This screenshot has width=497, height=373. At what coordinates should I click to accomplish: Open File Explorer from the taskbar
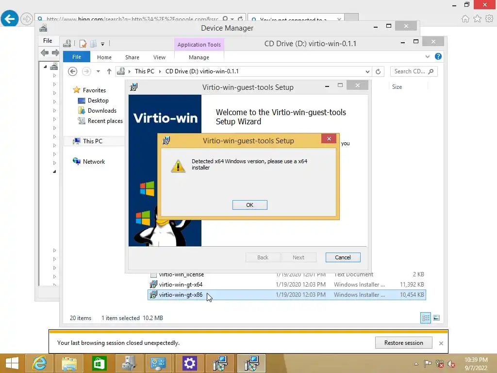(x=69, y=363)
